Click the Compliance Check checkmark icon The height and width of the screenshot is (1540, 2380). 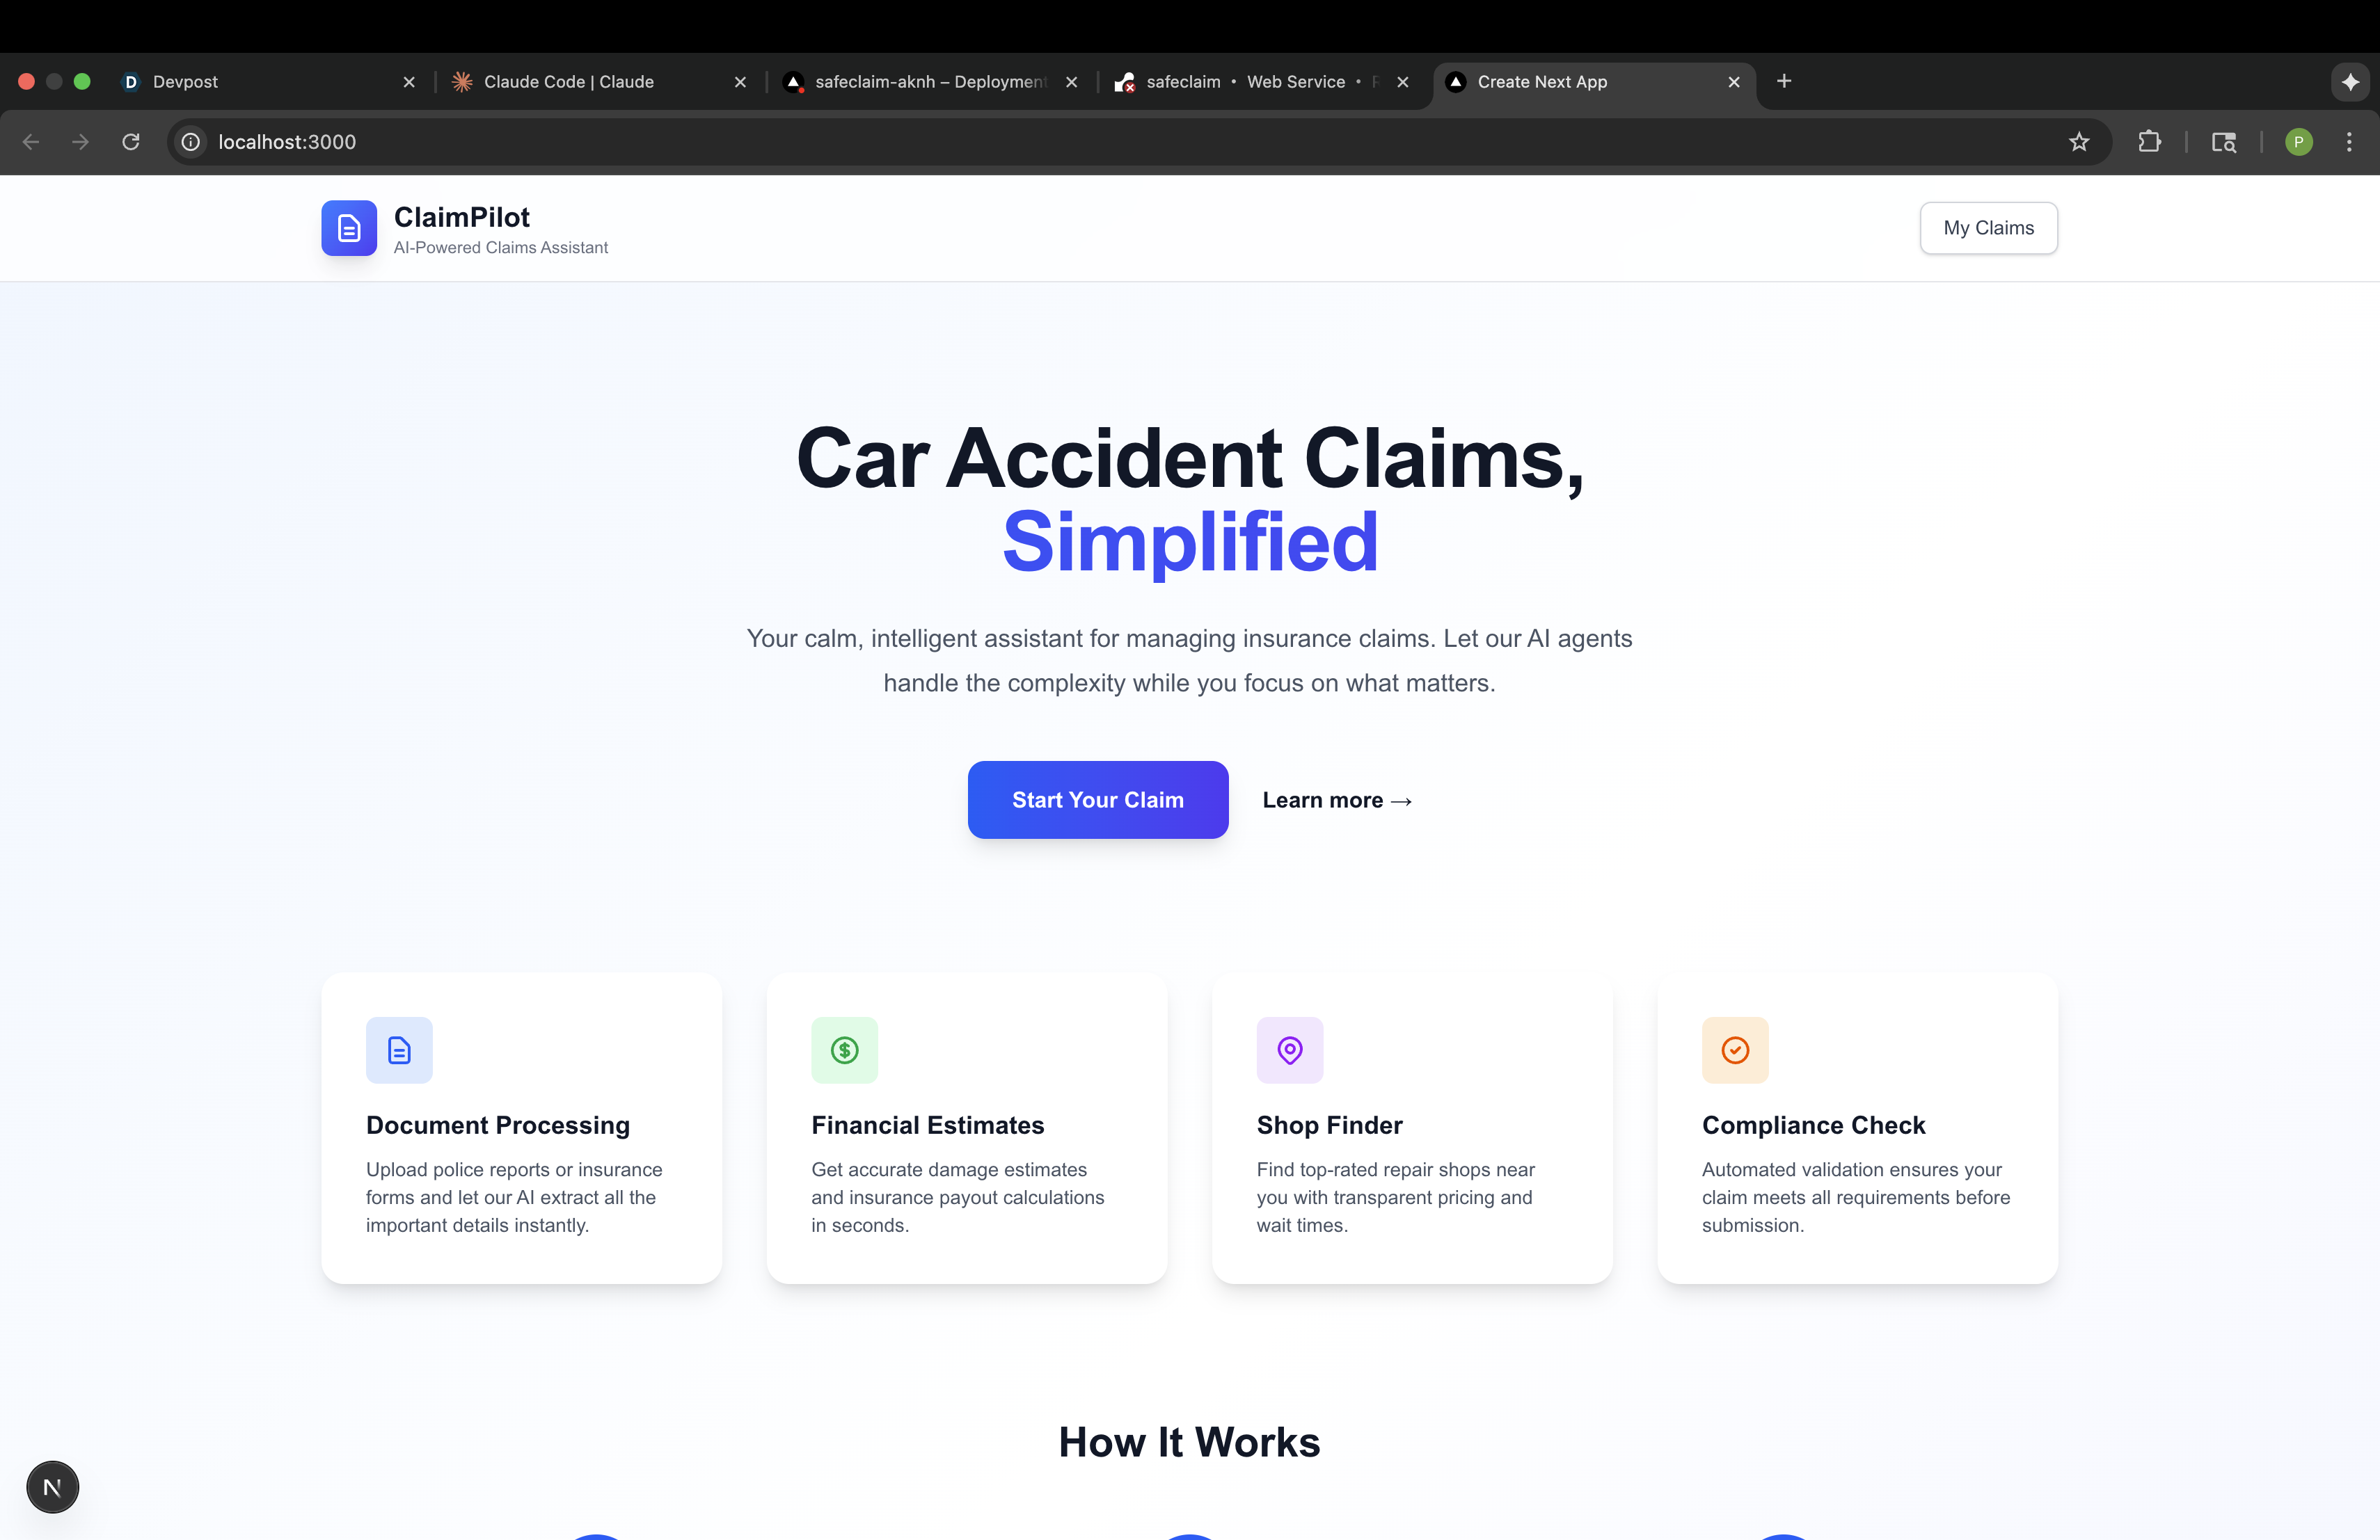point(1735,1050)
